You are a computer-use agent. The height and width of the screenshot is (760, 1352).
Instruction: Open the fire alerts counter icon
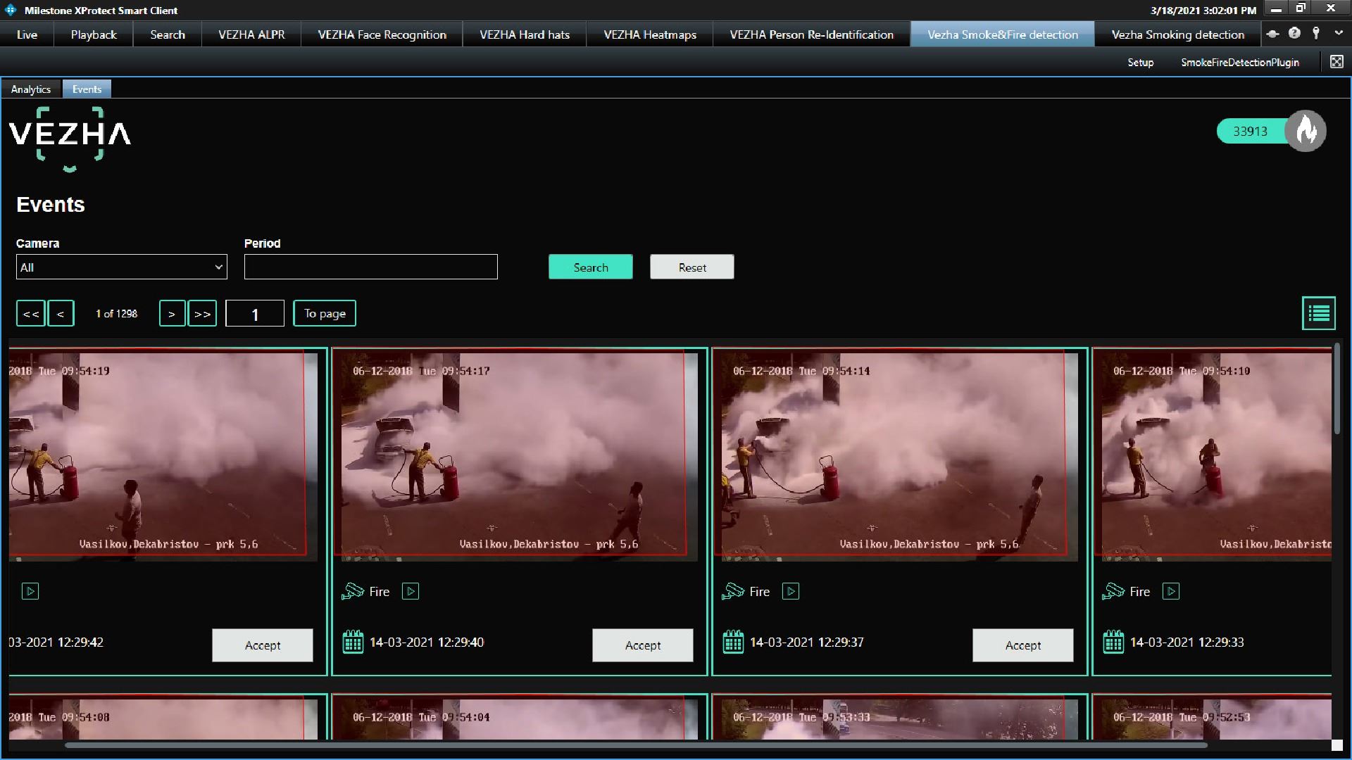click(x=1306, y=131)
